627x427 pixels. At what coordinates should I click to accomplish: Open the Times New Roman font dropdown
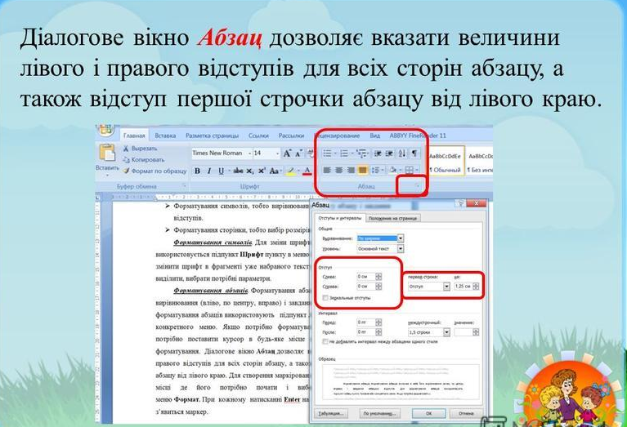250,153
